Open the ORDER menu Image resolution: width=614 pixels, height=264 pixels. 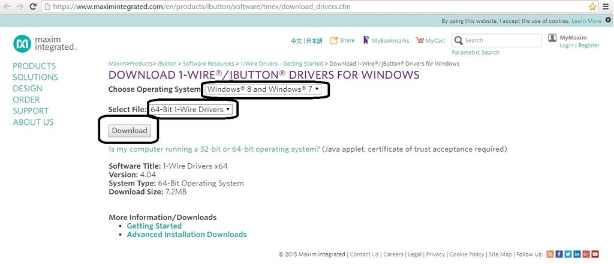tap(26, 100)
